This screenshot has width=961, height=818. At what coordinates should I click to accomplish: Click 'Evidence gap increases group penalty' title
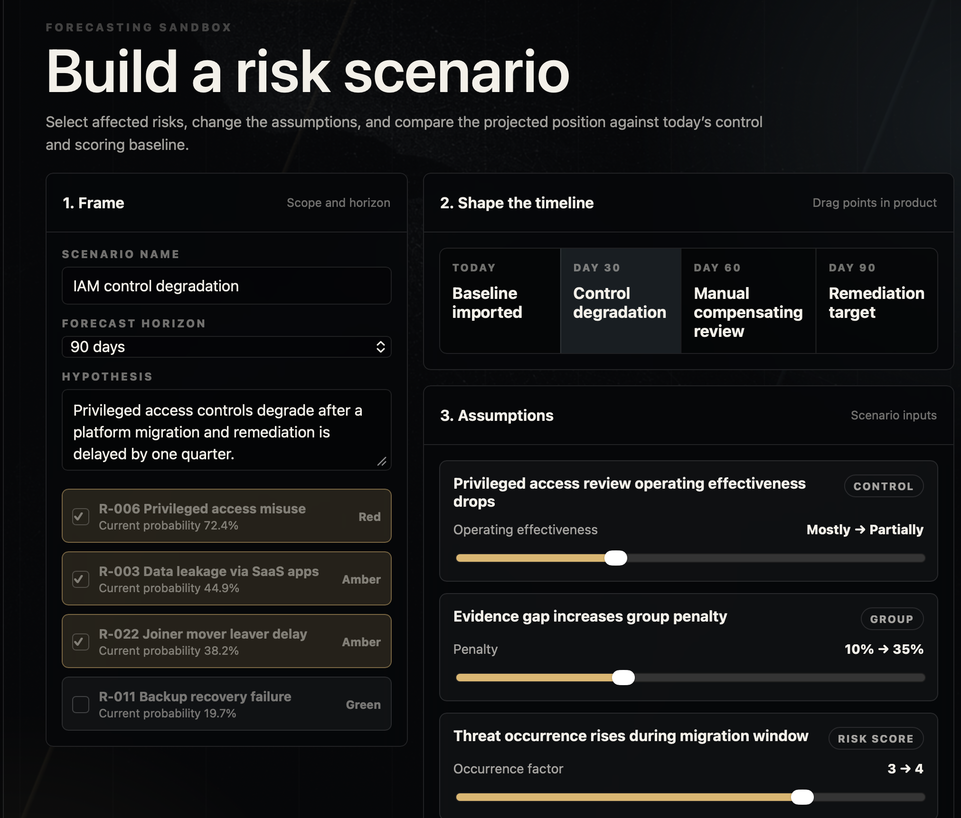pos(590,616)
